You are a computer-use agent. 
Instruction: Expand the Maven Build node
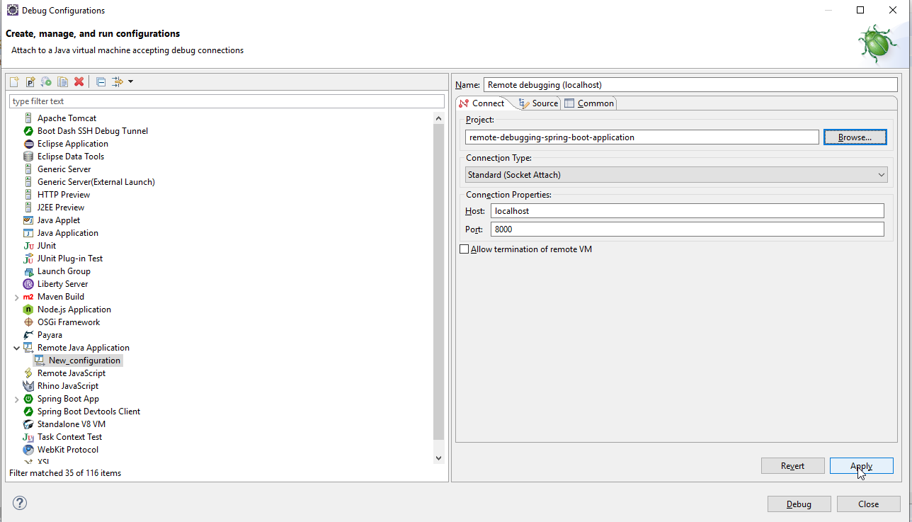tap(16, 297)
